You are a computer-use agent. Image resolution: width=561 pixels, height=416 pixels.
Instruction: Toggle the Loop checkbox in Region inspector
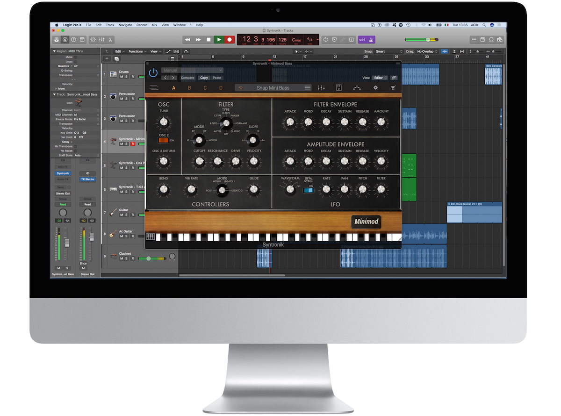75,61
